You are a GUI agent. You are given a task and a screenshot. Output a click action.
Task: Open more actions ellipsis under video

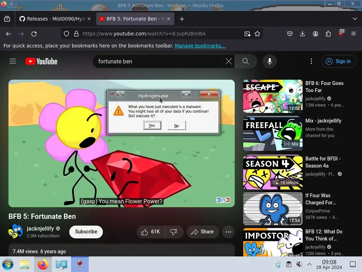tap(228, 232)
